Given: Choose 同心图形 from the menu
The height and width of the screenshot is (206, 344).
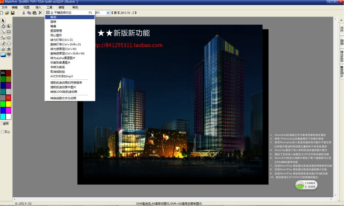Looking at the screenshot, I should tap(70, 35).
